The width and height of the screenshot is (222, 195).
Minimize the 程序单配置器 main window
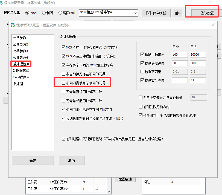(x=198, y=3)
